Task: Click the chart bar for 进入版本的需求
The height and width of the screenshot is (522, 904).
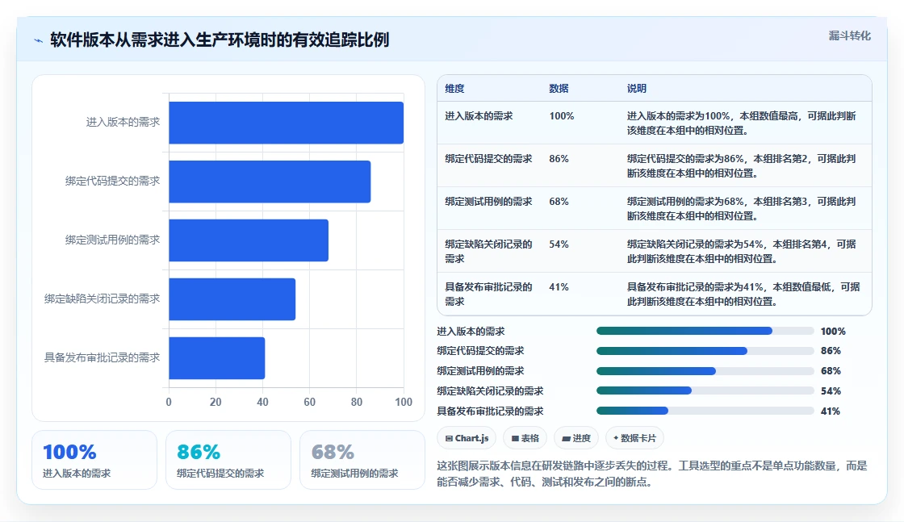Action: tap(286, 123)
